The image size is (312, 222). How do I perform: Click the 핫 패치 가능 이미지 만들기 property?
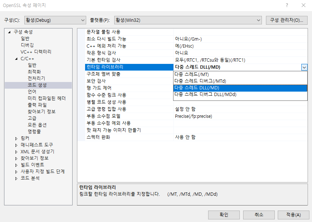pos(129,130)
